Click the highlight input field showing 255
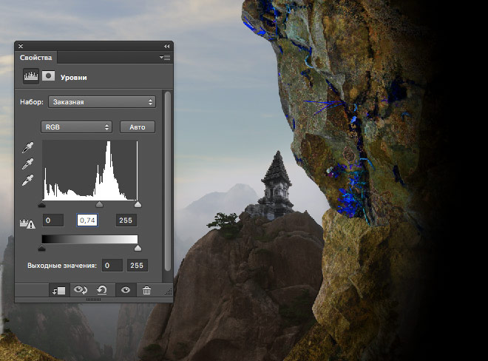 (x=126, y=220)
